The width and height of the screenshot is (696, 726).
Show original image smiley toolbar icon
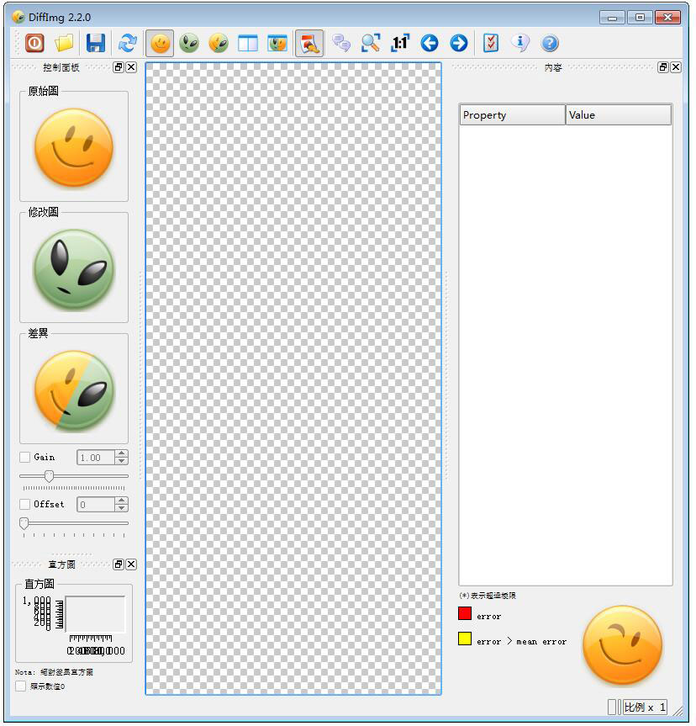tap(160, 44)
